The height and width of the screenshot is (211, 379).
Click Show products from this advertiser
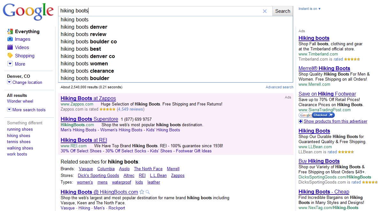335,121
